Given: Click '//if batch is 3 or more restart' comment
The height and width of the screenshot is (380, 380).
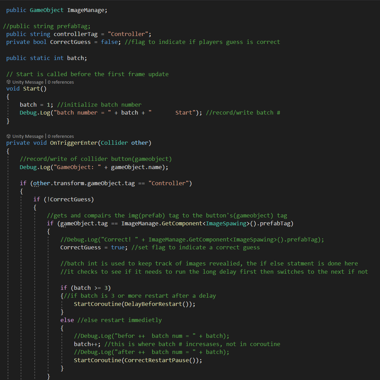Looking at the screenshot, I should coord(140,296).
